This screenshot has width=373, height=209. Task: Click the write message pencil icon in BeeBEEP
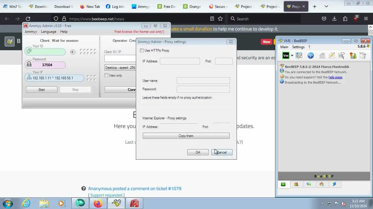click(332, 55)
